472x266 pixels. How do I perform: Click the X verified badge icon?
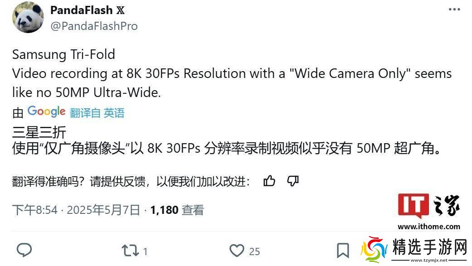121,10
